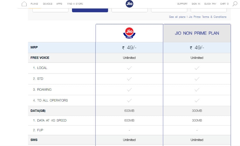
Task: Click Jio Prime 4G speed 600MB value
Action: click(x=129, y=120)
